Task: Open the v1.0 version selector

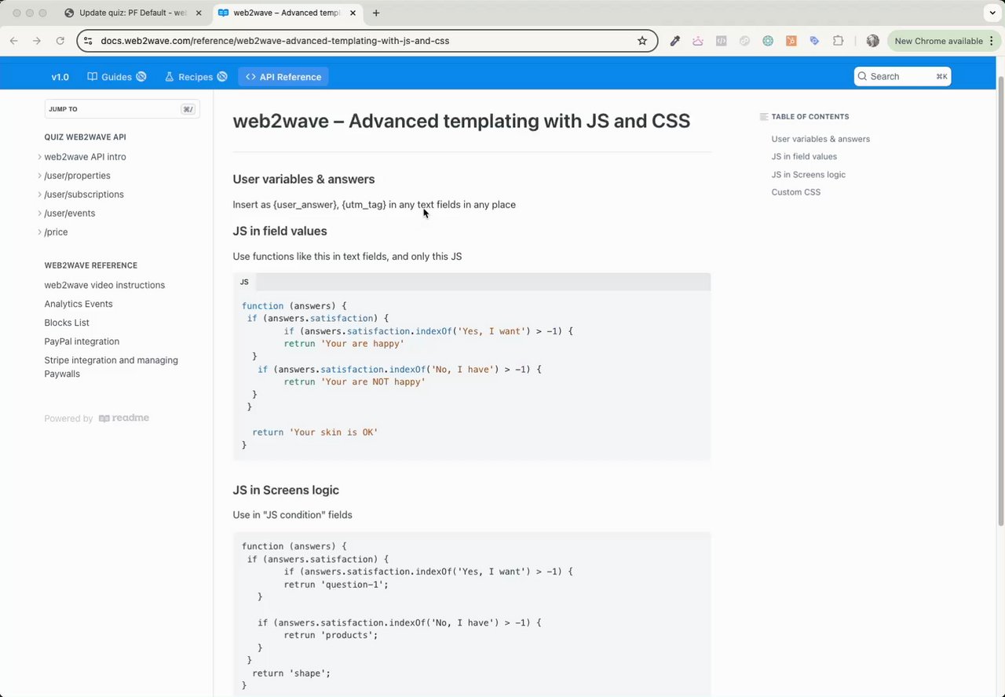Action: coord(60,77)
